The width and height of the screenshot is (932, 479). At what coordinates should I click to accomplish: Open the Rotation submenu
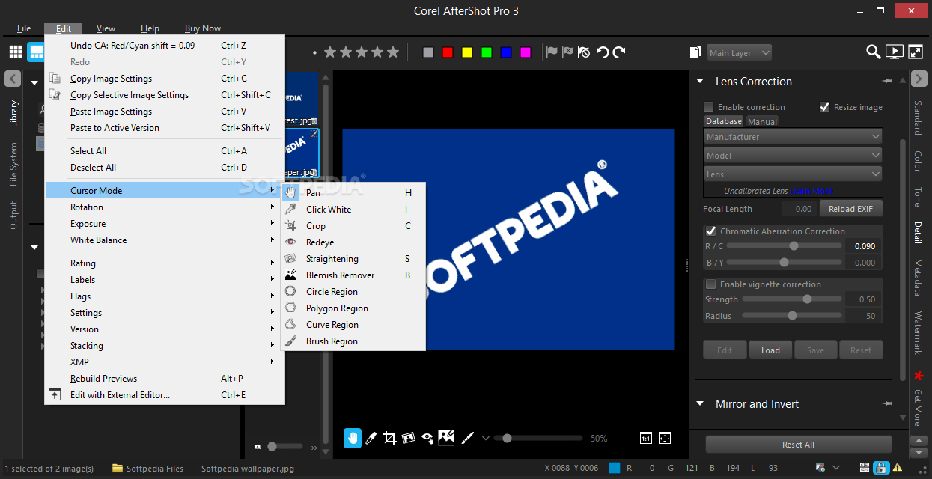coord(165,207)
